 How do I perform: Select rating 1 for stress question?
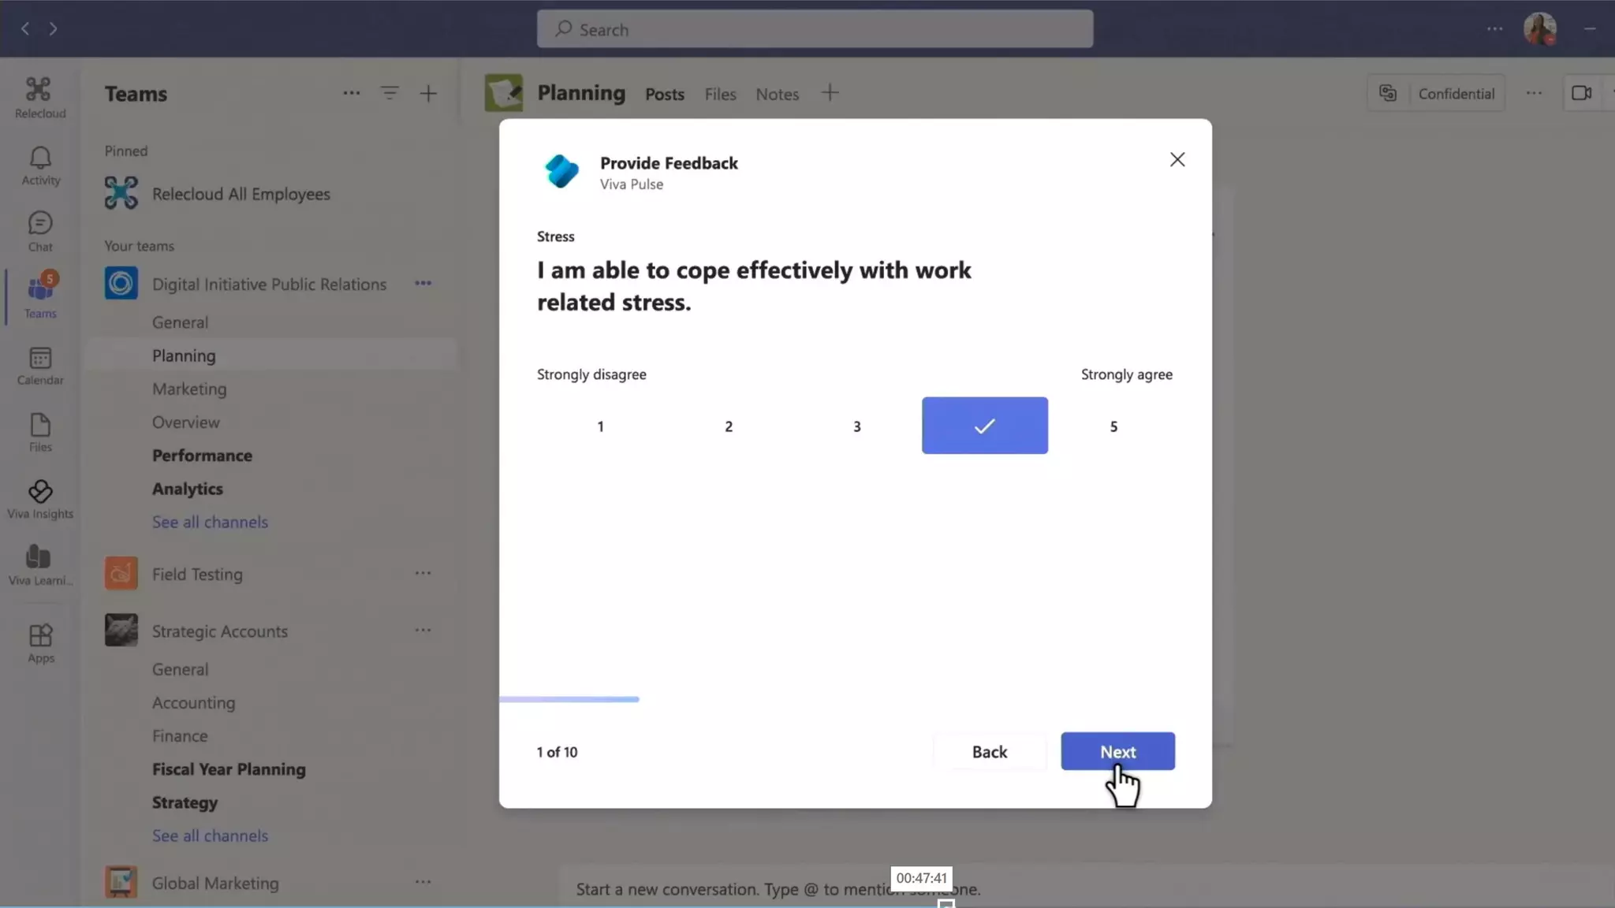600,426
